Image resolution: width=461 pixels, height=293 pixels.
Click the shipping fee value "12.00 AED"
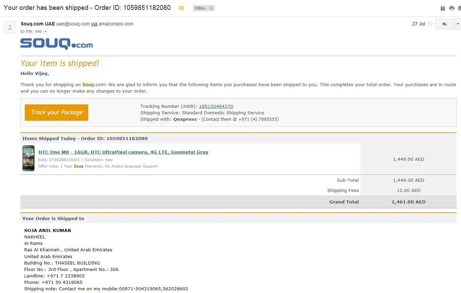pyautogui.click(x=408, y=191)
